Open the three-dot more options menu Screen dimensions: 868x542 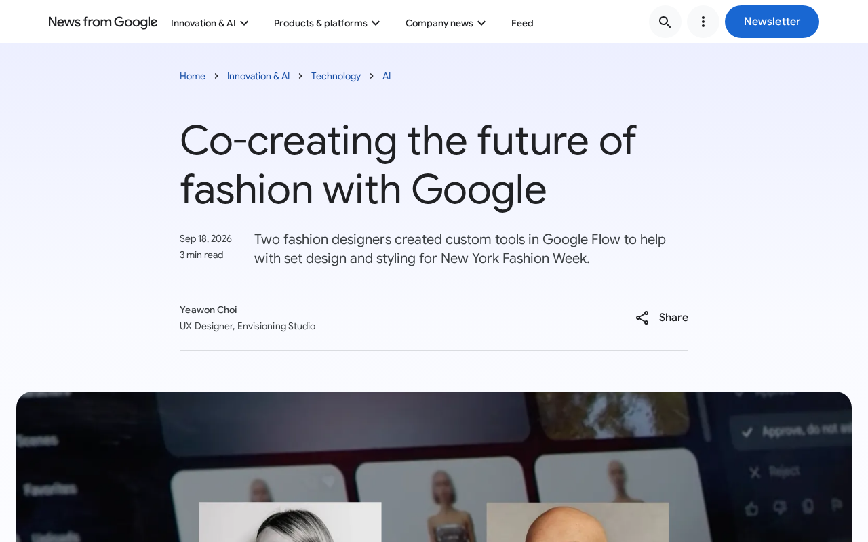703,22
